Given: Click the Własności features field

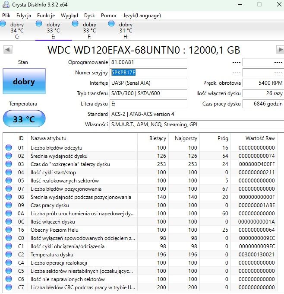Looking at the screenshot, I should point(197,125).
